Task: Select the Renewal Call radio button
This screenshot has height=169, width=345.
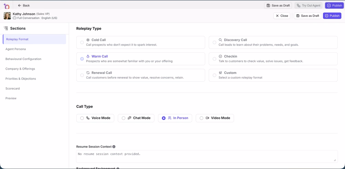Action: pyautogui.click(x=82, y=75)
